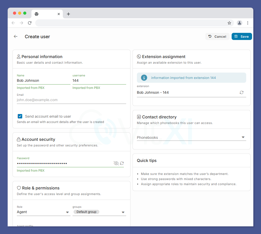The height and width of the screenshot is (234, 261).
Task: Open the browser three-dot menu
Action: click(x=247, y=23)
